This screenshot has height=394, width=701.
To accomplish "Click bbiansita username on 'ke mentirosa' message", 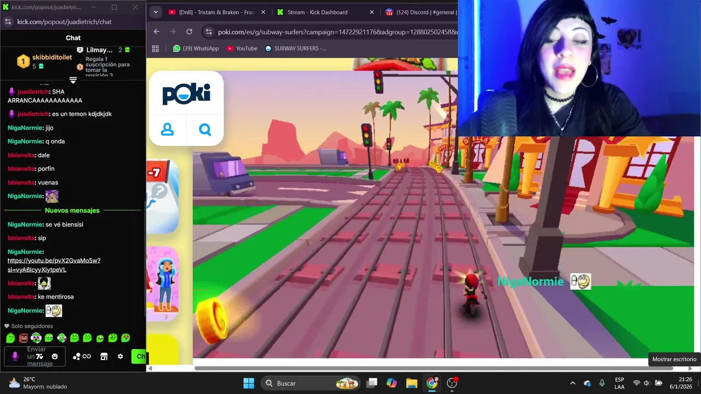I will pyautogui.click(x=21, y=297).
